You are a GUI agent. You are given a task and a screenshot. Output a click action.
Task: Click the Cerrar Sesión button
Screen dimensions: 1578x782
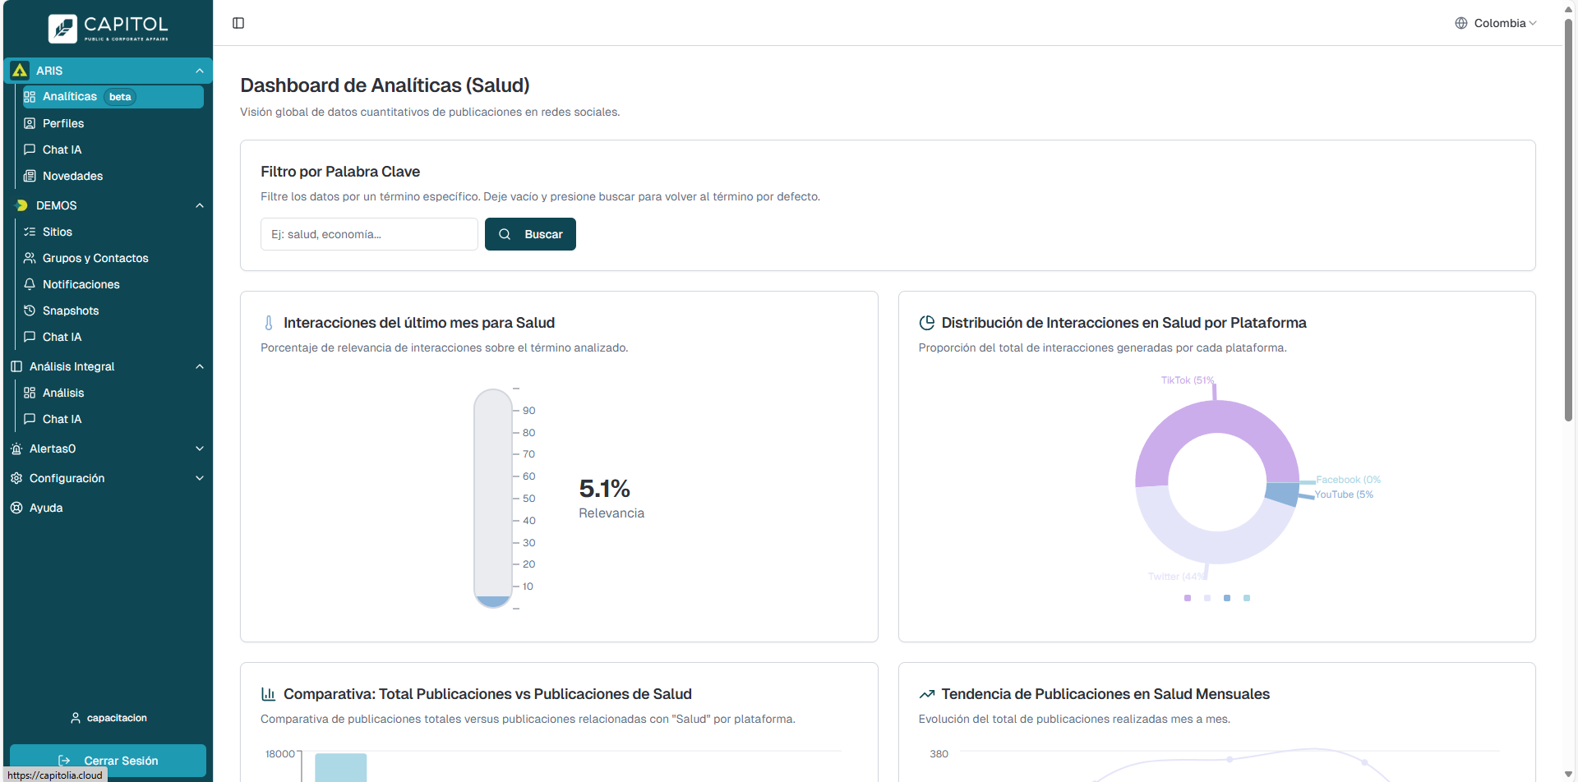point(108,761)
